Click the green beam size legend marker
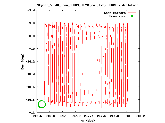 tap(132, 16)
